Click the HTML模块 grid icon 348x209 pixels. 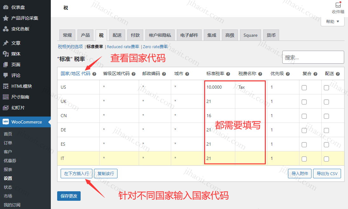(x=6, y=86)
